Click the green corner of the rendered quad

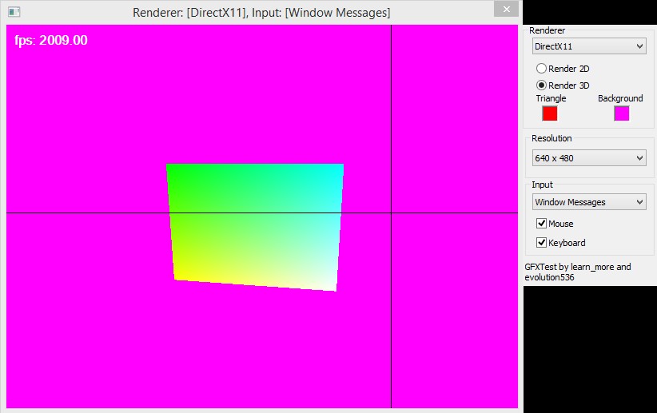pyautogui.click(x=170, y=168)
